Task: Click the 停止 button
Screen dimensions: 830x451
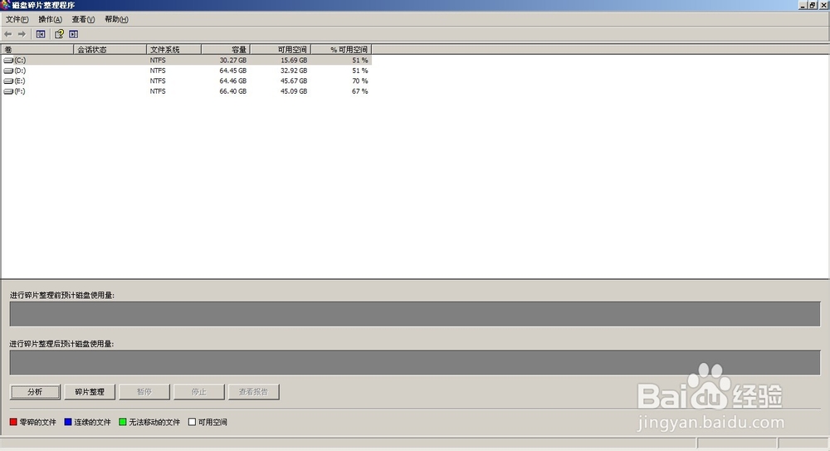Action: coord(198,392)
